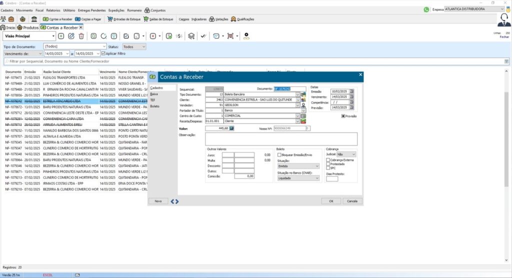
Task: Click the calculator icon next to Valor
Action: (x=231, y=128)
